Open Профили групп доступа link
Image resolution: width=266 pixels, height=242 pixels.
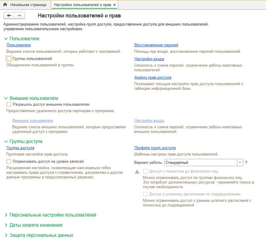[155, 148]
